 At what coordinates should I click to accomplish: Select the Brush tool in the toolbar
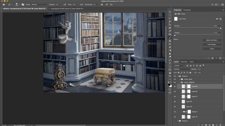170,37
